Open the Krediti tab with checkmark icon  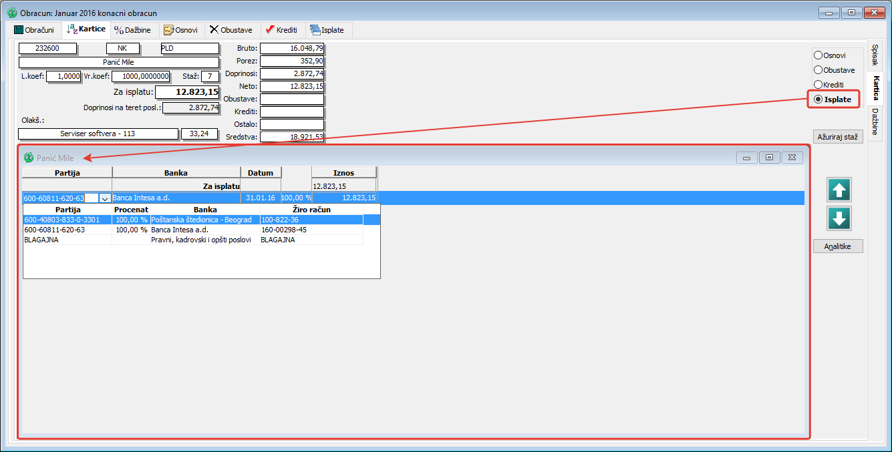[x=281, y=30]
